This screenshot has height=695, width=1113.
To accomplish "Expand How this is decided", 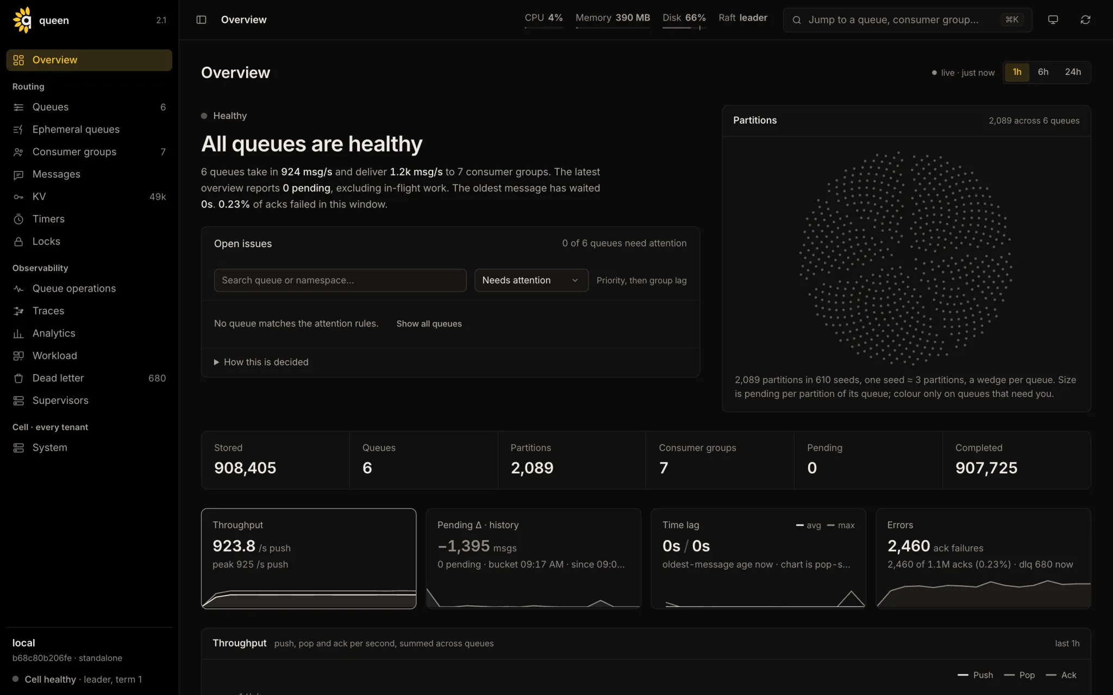I will click(261, 362).
